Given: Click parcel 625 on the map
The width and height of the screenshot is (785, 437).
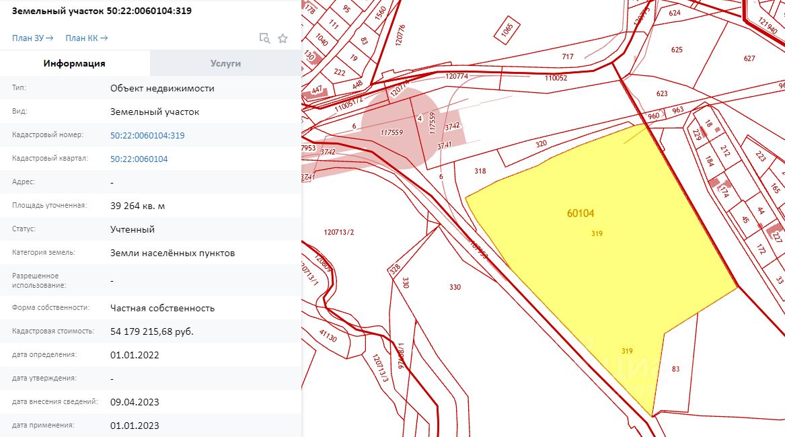Looking at the screenshot, I should pyautogui.click(x=677, y=50).
